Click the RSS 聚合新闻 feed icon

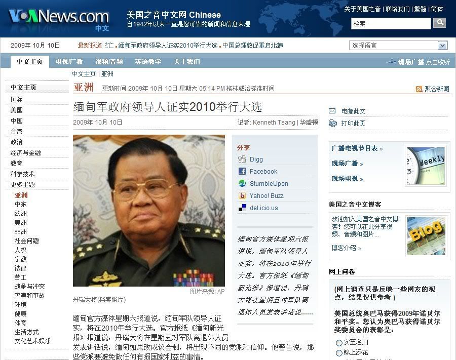click(419, 89)
